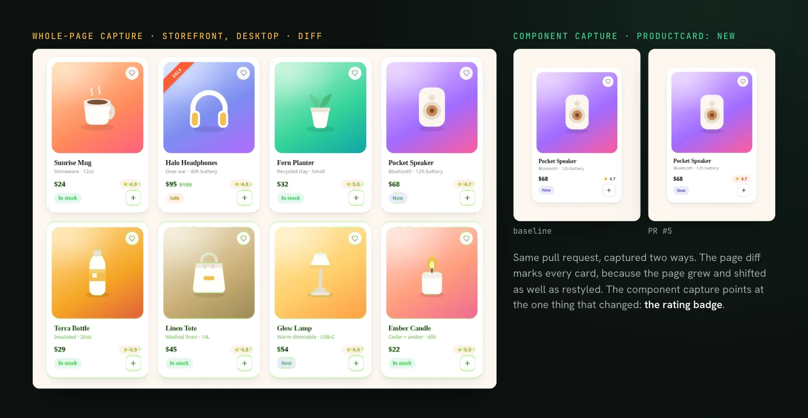The image size is (808, 418).
Task: Click 'Recycled clay · Small' subtitle
Action: tap(301, 172)
